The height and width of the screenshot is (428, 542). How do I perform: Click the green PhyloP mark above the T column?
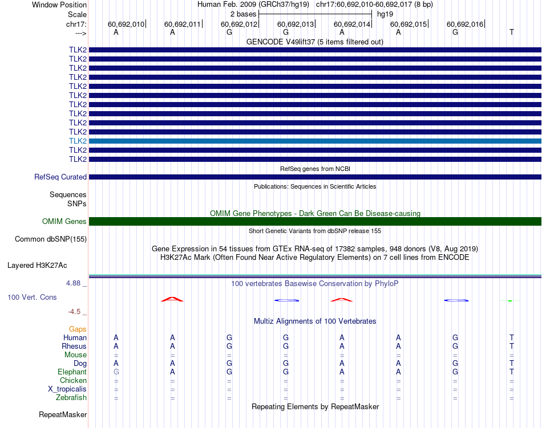click(510, 301)
